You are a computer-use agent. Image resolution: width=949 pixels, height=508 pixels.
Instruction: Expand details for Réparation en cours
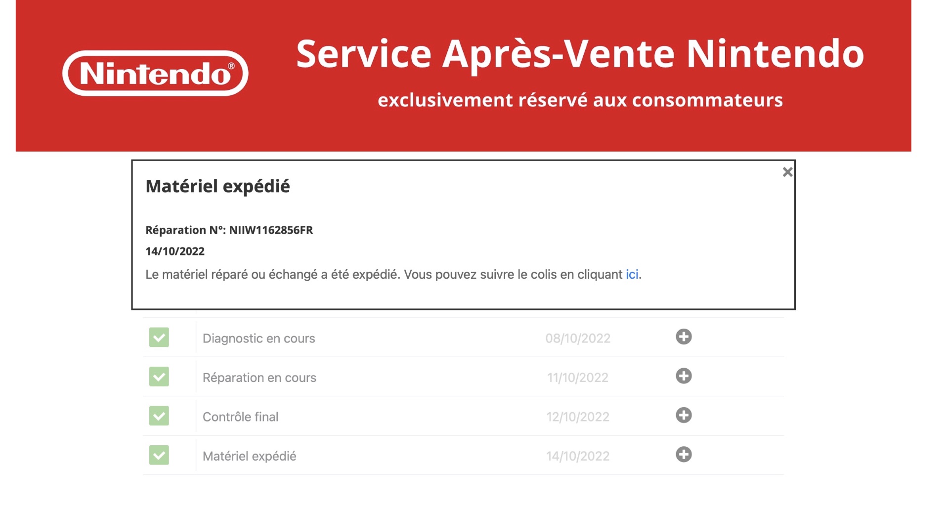tap(684, 376)
